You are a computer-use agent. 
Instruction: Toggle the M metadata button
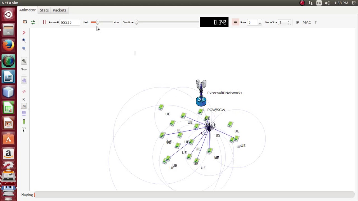coord(24,106)
